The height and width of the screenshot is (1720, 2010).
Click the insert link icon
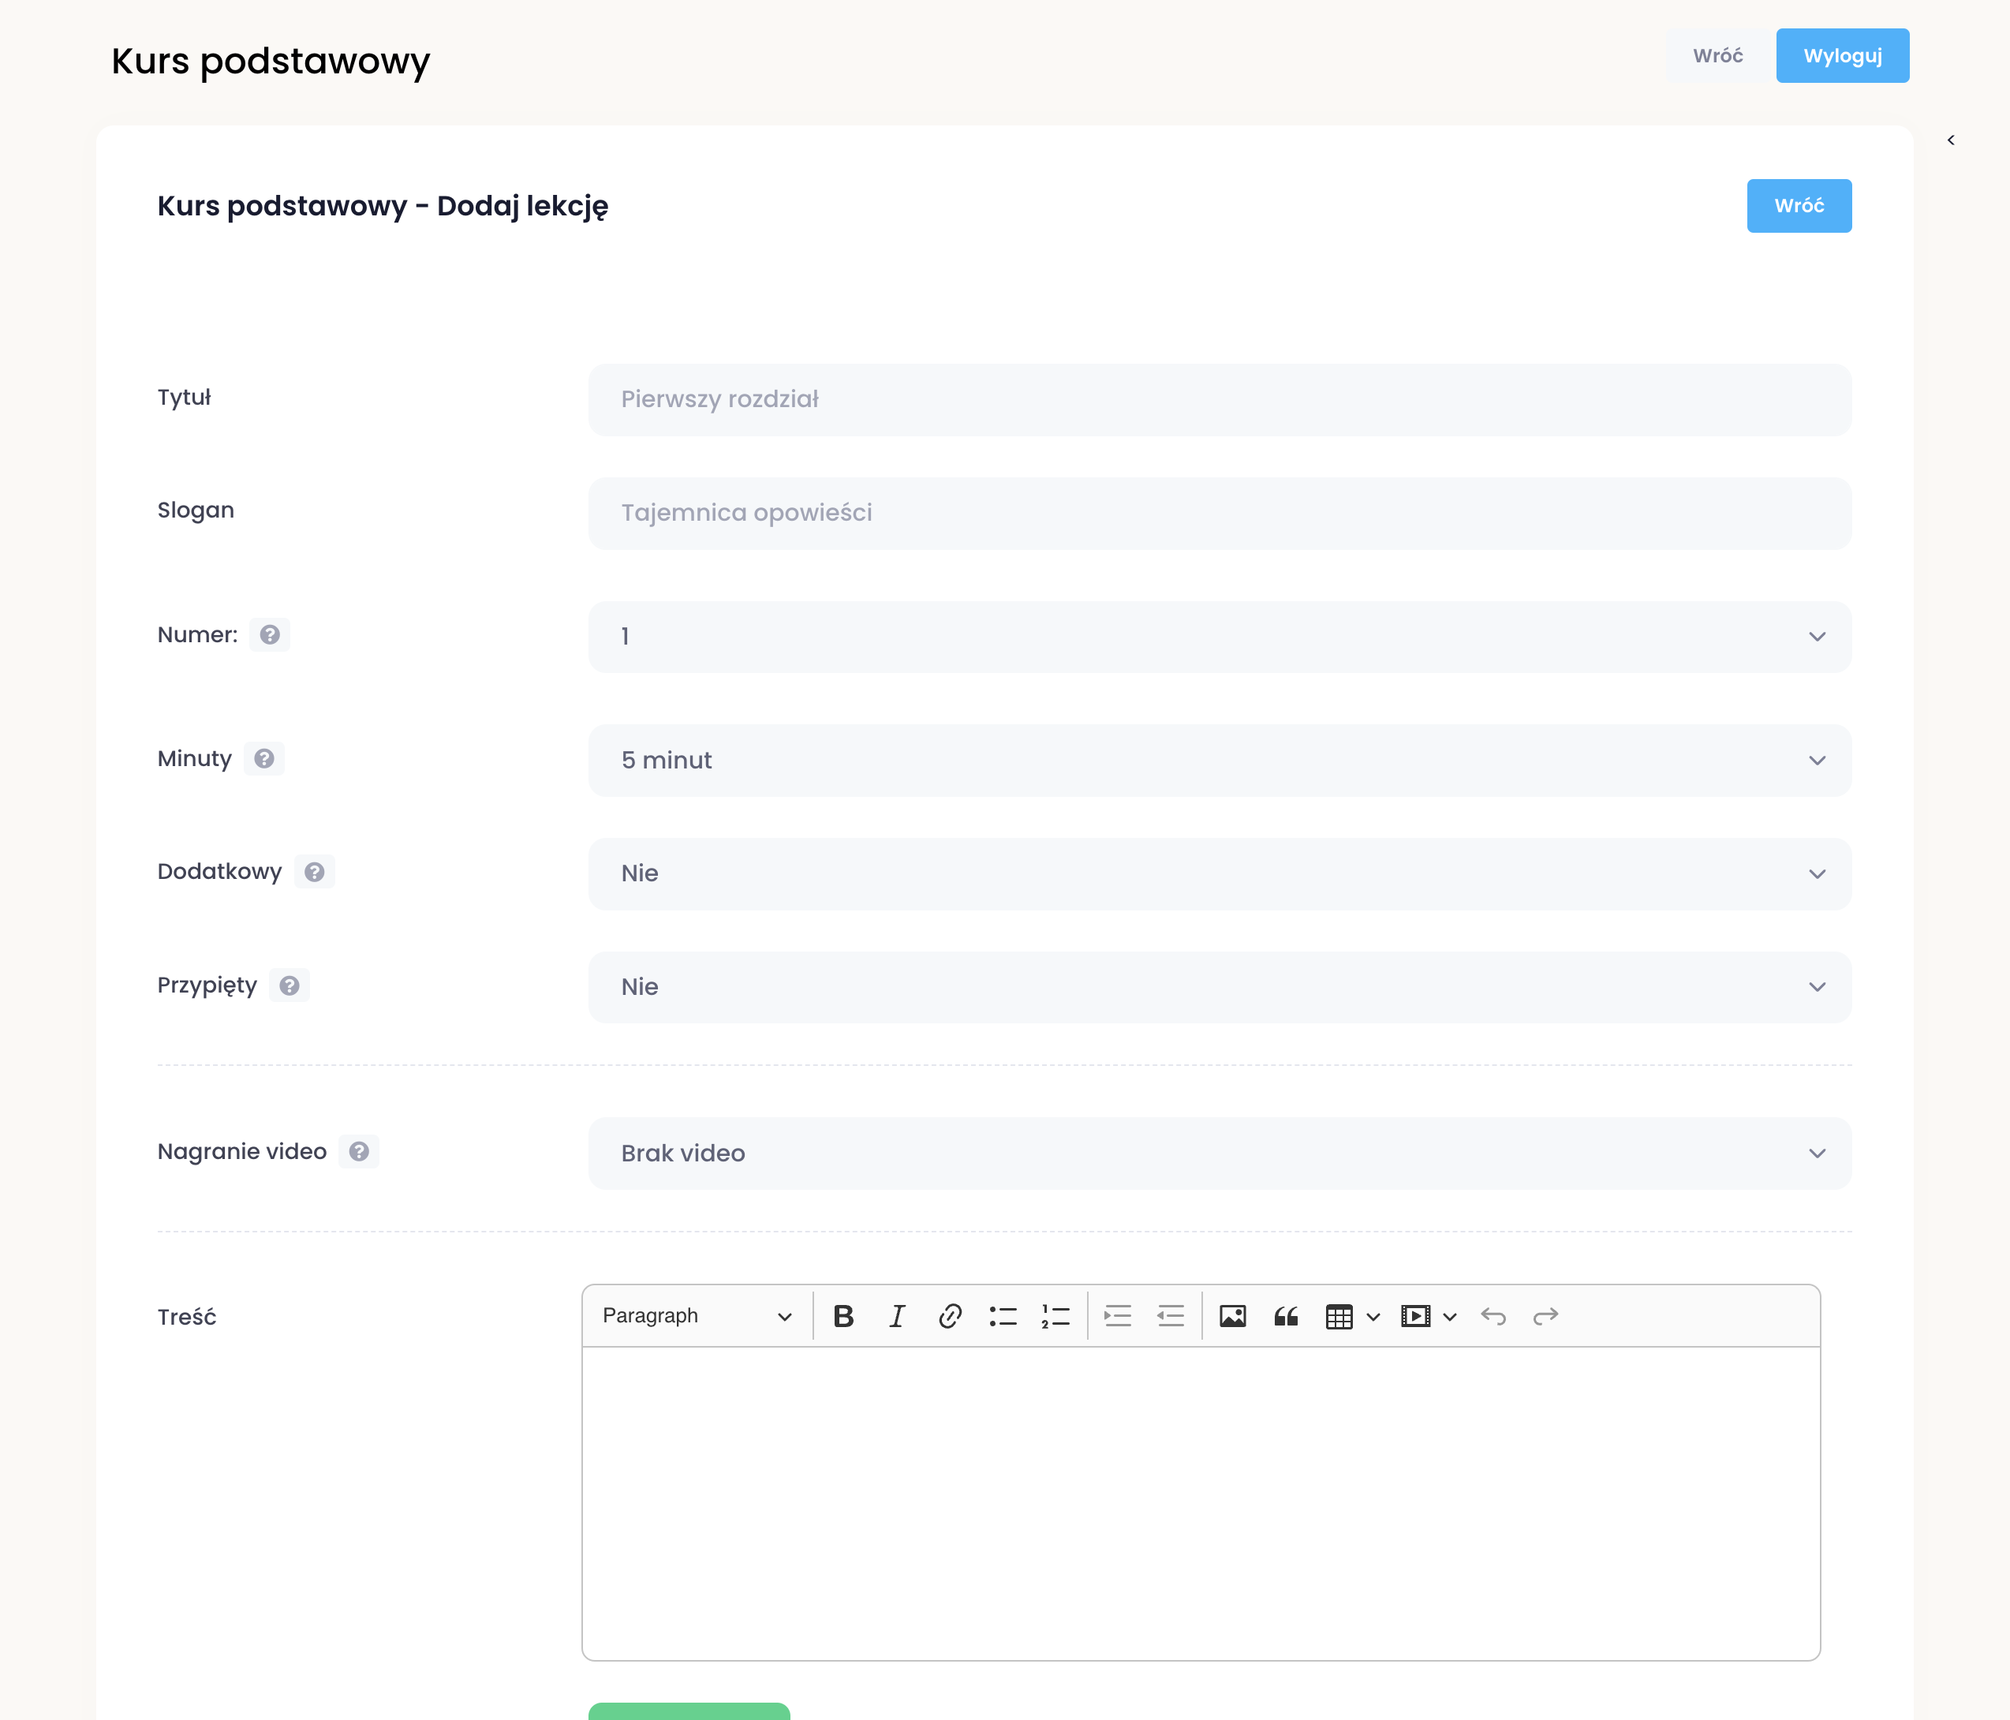(950, 1317)
